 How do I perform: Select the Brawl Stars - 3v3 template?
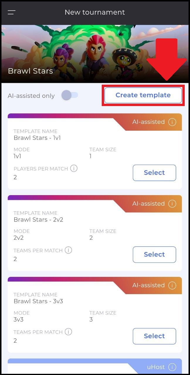click(155, 336)
